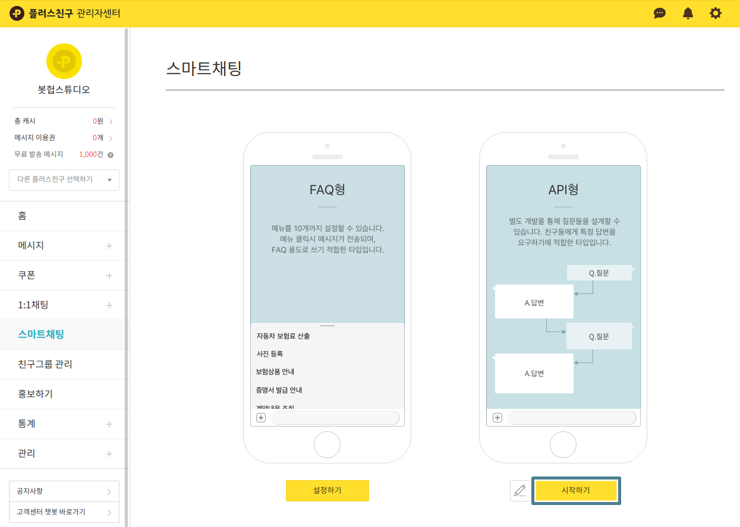Click the API phone home button
This screenshot has height=527, width=740.
click(x=563, y=444)
